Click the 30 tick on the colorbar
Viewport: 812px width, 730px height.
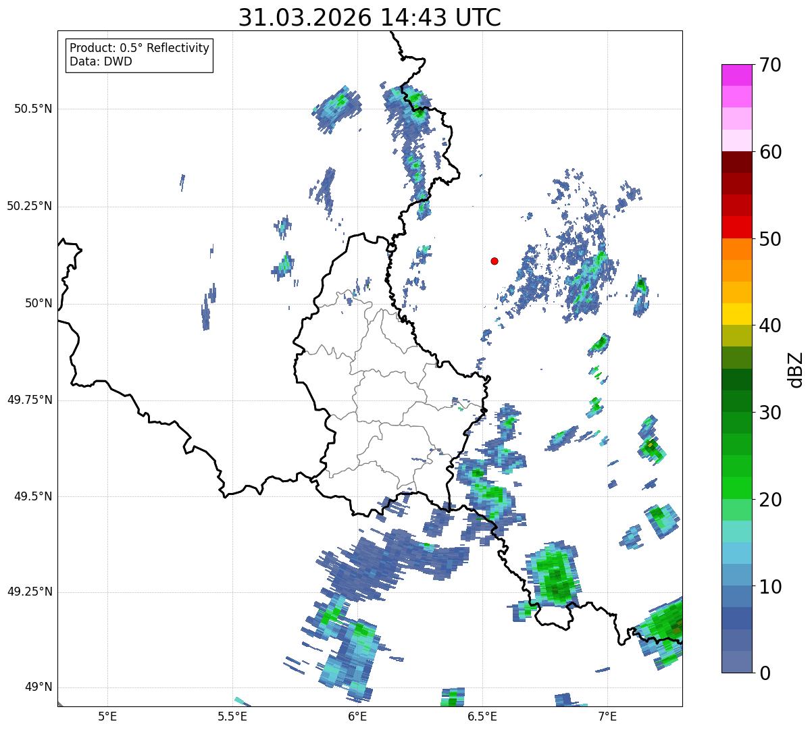point(769,413)
